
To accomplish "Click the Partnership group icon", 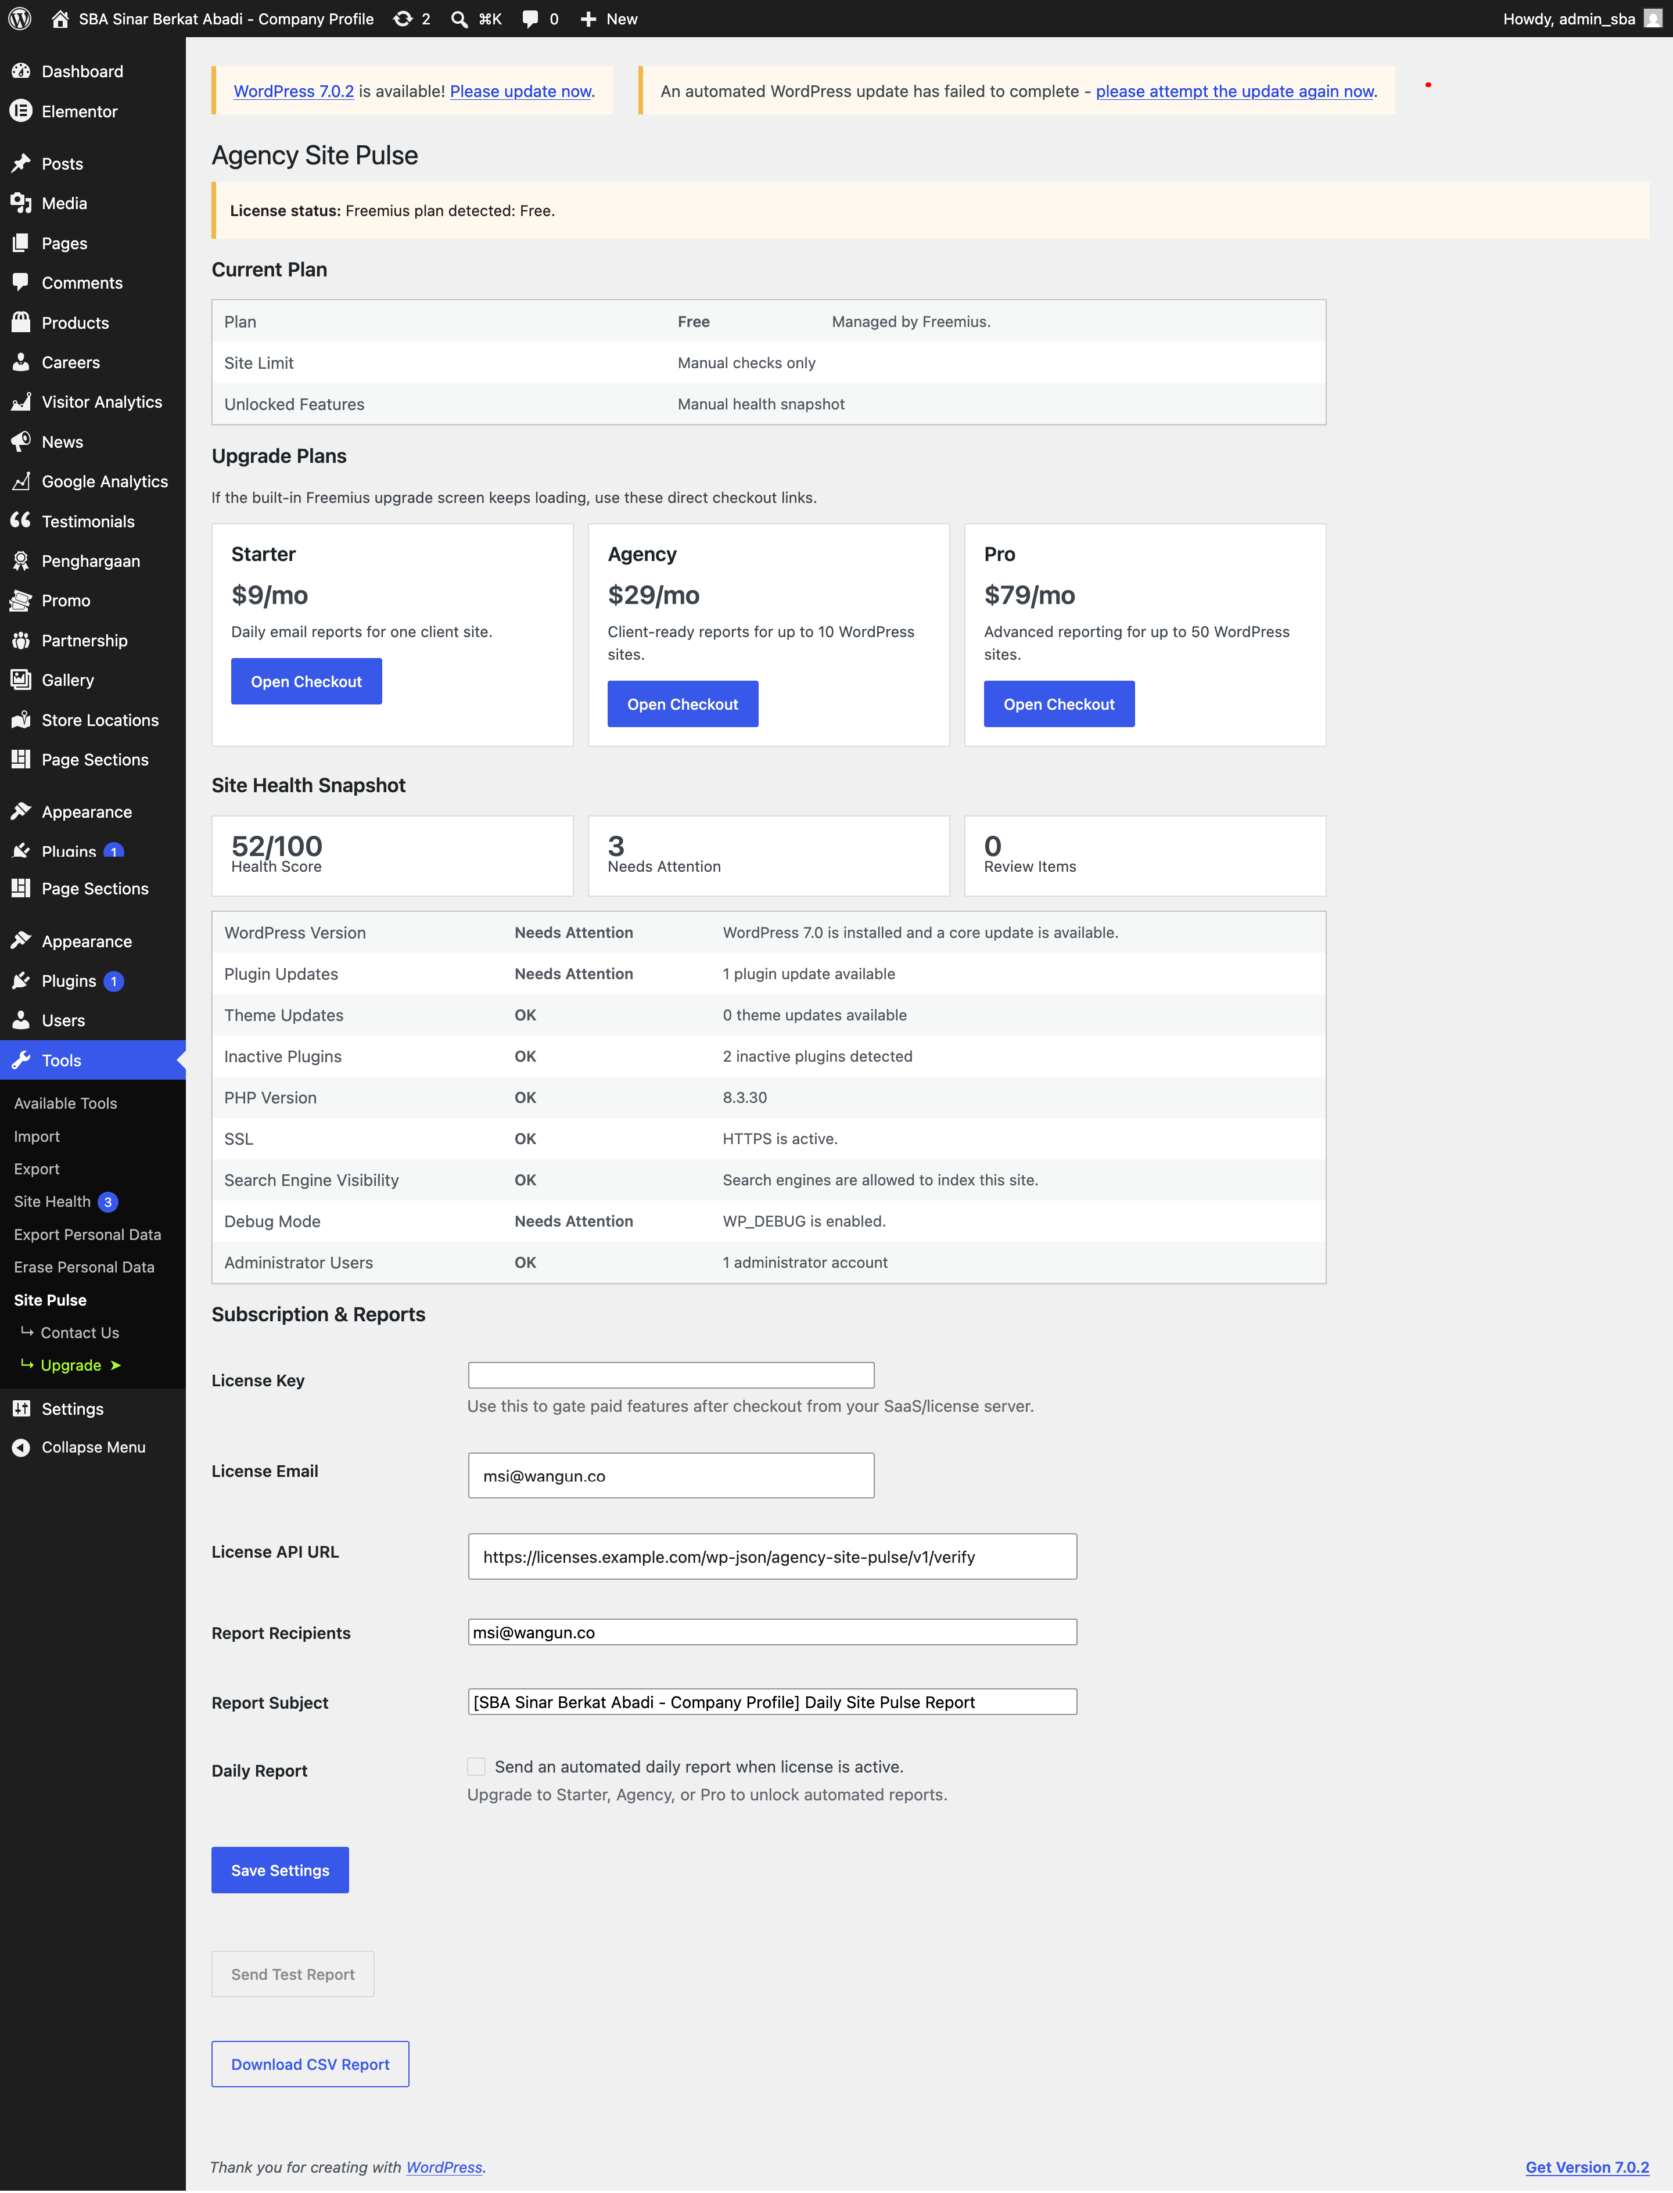I will tap(21, 640).
